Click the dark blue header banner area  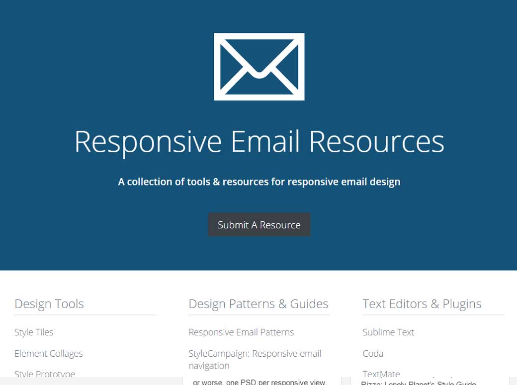pyautogui.click(x=75, y=248)
